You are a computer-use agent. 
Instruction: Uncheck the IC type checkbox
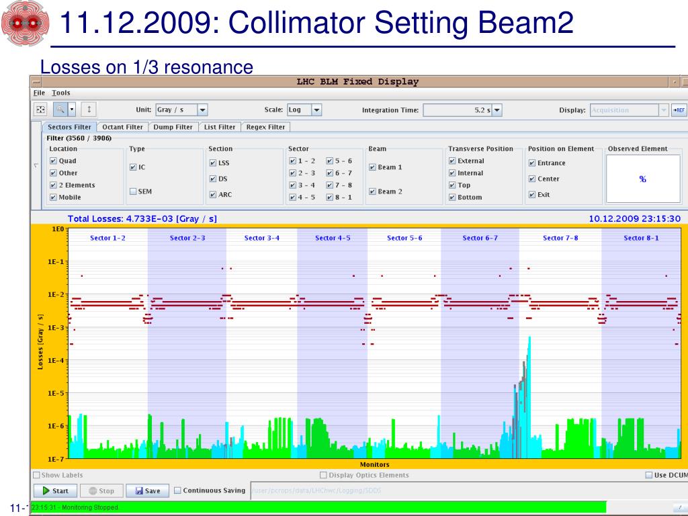click(133, 167)
